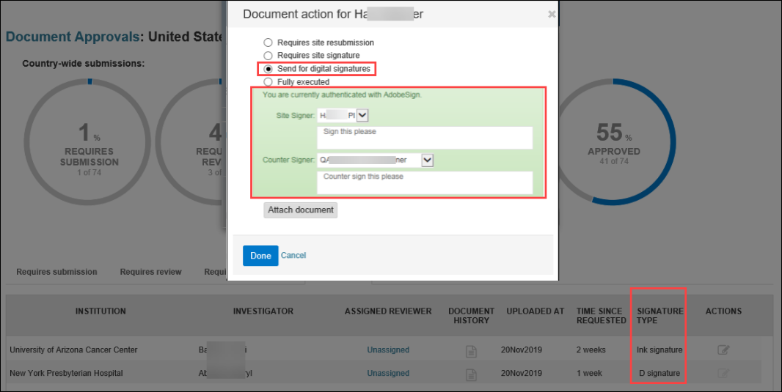The image size is (782, 392).
Task: Click the '1 week' time cell
Action: click(x=589, y=373)
